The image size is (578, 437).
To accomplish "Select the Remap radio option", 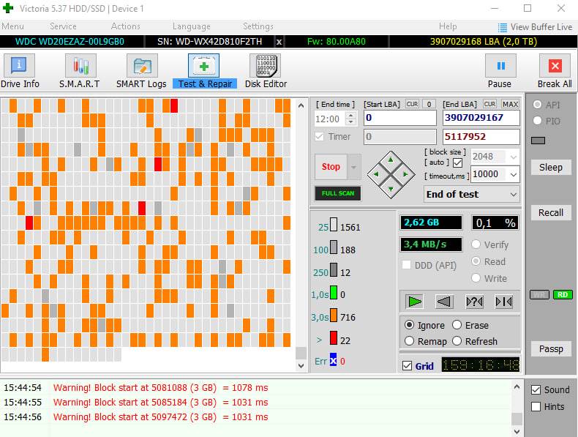I will [408, 341].
